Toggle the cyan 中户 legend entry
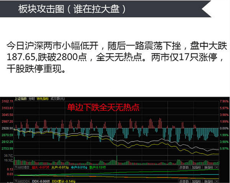The width and height of the screenshot is (230, 183). [79, 167]
